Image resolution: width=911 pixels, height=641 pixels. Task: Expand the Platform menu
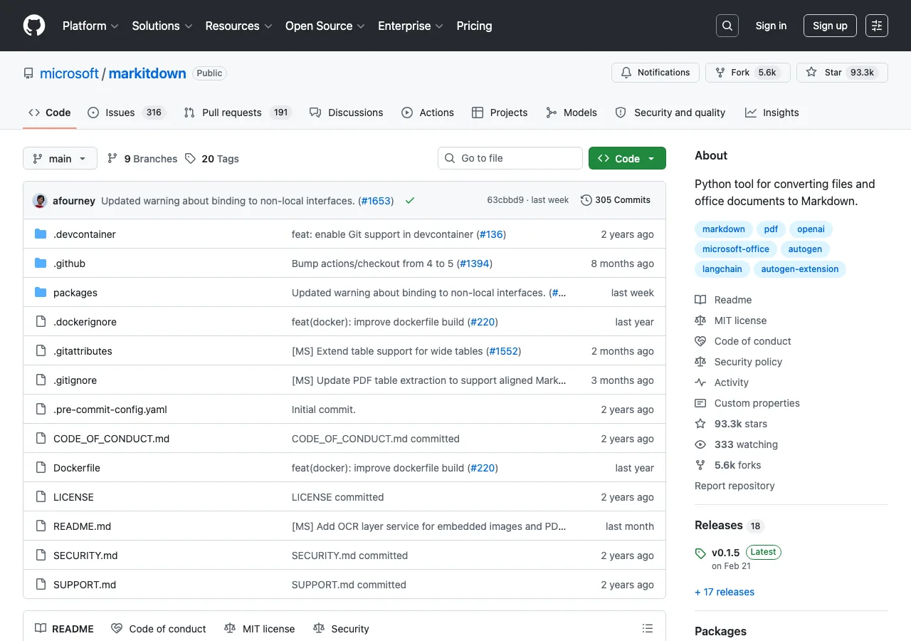(x=90, y=26)
